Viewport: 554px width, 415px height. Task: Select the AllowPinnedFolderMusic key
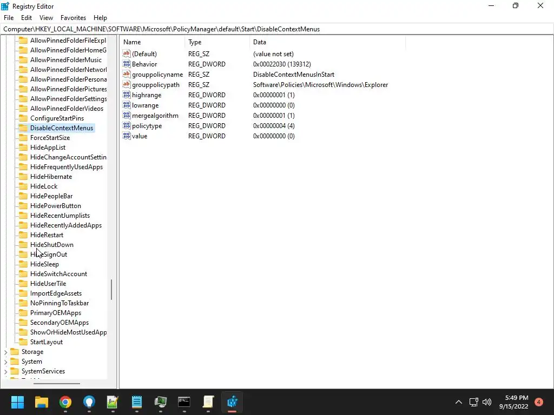click(x=65, y=59)
